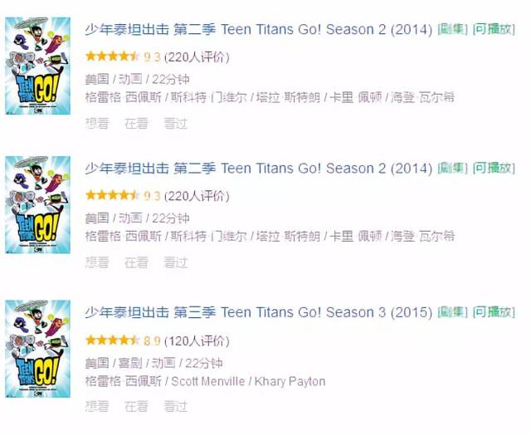Open the Teen Titans Go! Season 3 poster
The height and width of the screenshot is (436, 531).
[37, 349]
